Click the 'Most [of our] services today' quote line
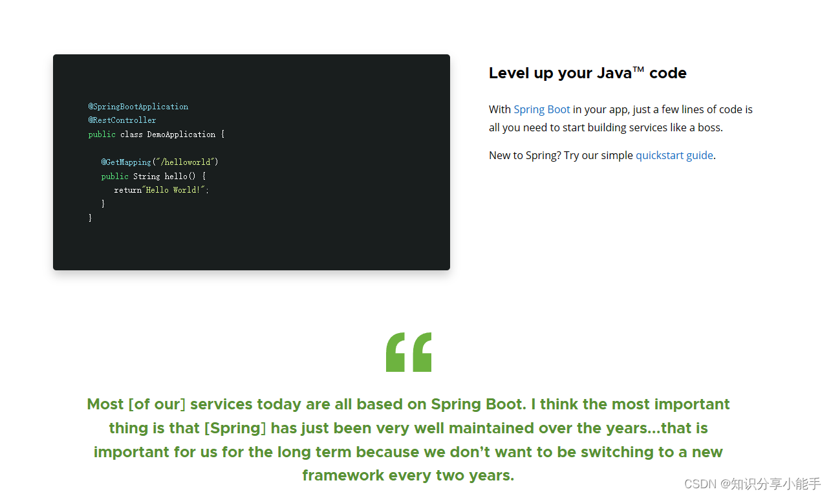The image size is (831, 496). [408, 404]
